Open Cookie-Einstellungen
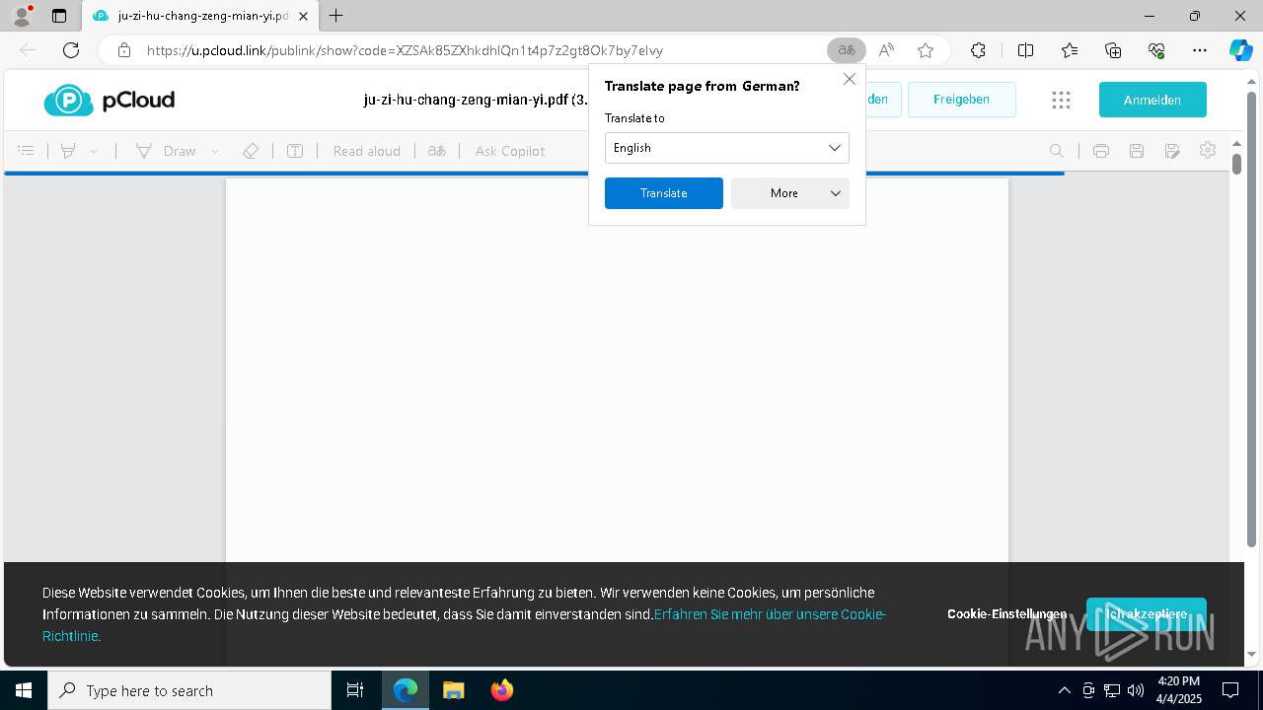Viewport: 1263px width, 710px height. click(x=1006, y=614)
